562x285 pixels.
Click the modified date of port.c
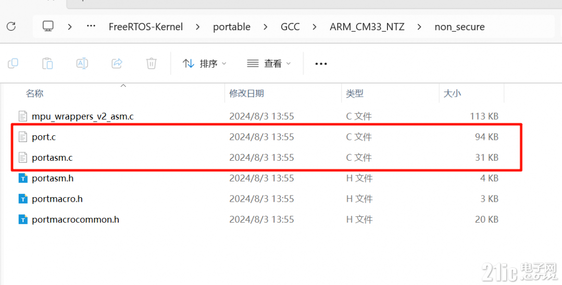pos(261,137)
